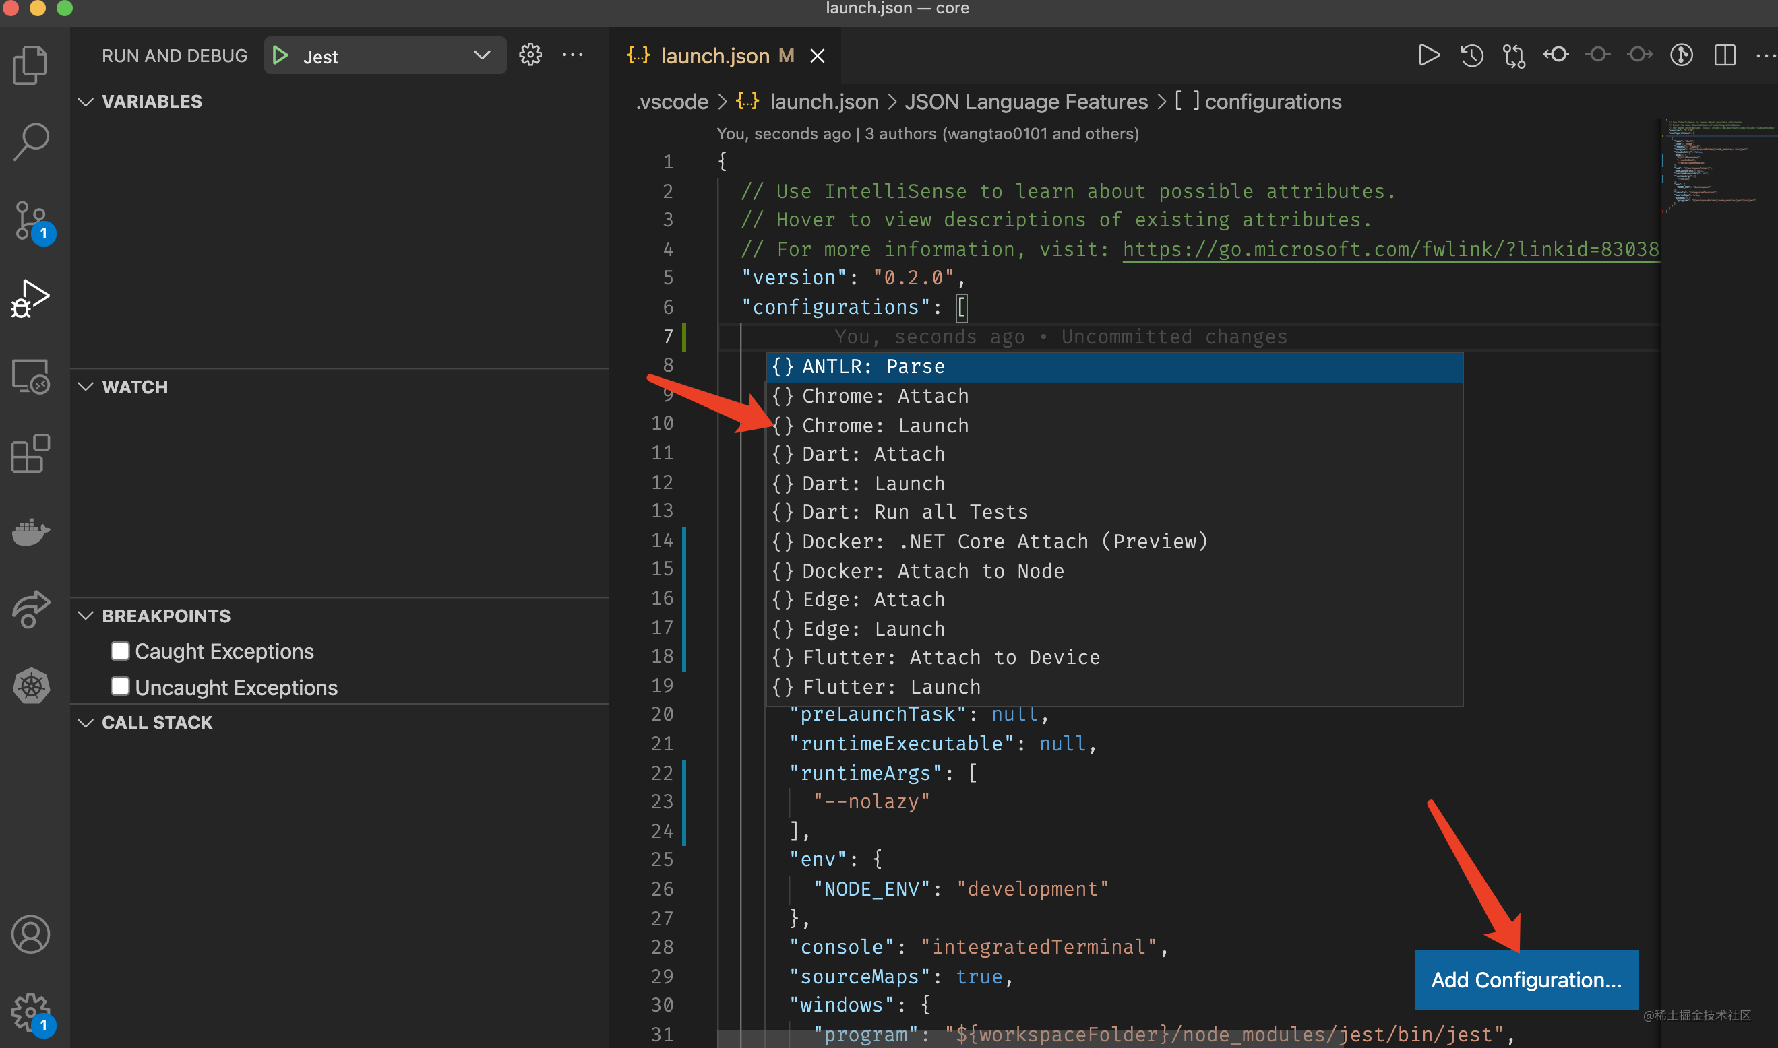1778x1048 pixels.
Task: Choose Dart: Attach suggestion
Action: pos(1114,454)
